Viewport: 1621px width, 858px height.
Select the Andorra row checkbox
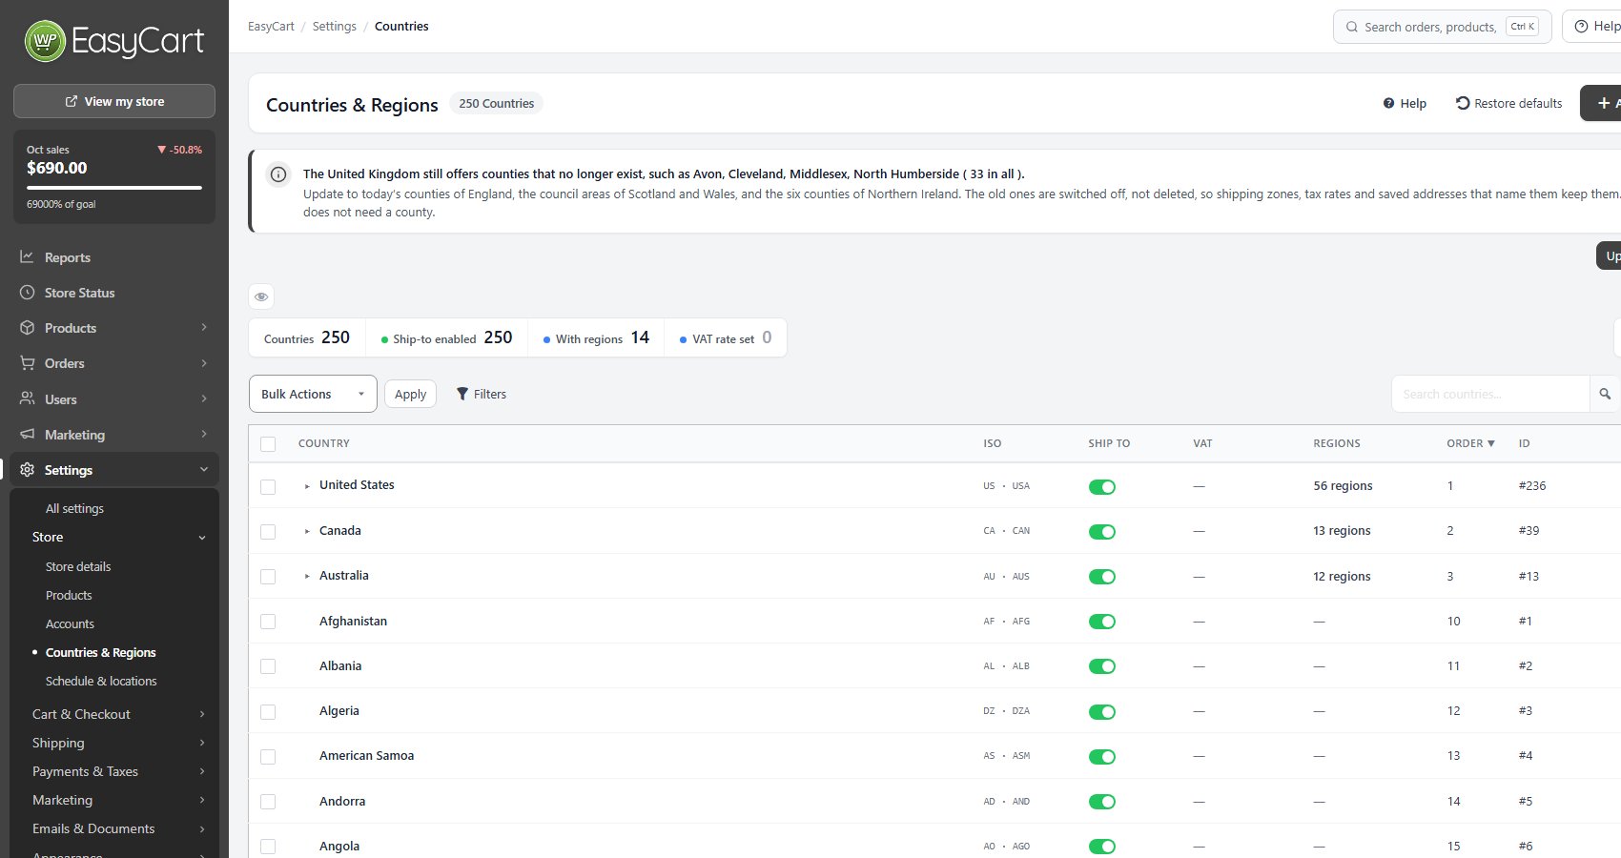268,802
